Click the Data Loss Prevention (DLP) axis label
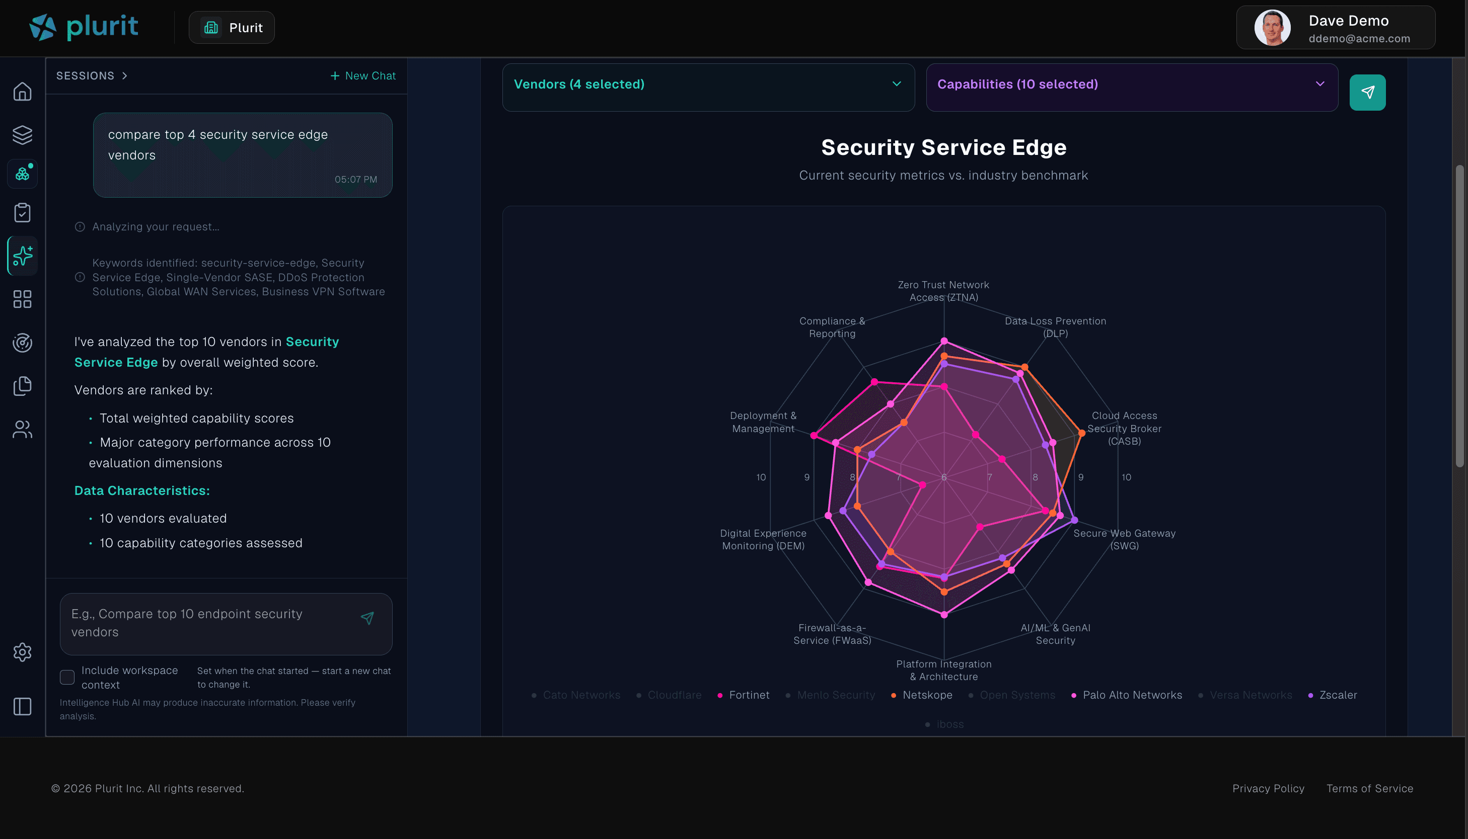 (x=1055, y=327)
